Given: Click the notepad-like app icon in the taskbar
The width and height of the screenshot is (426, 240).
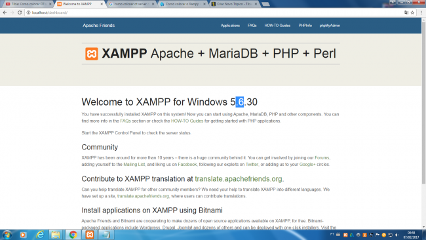Looking at the screenshot, I should click(106, 235).
